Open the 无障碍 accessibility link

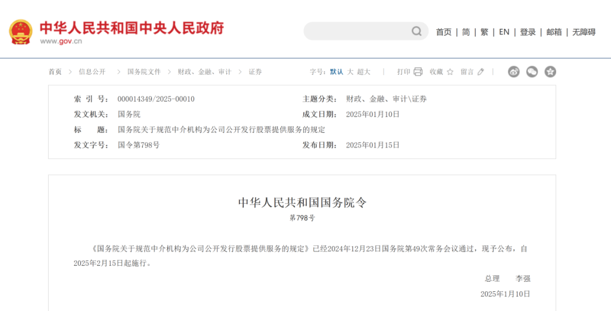pos(584,32)
